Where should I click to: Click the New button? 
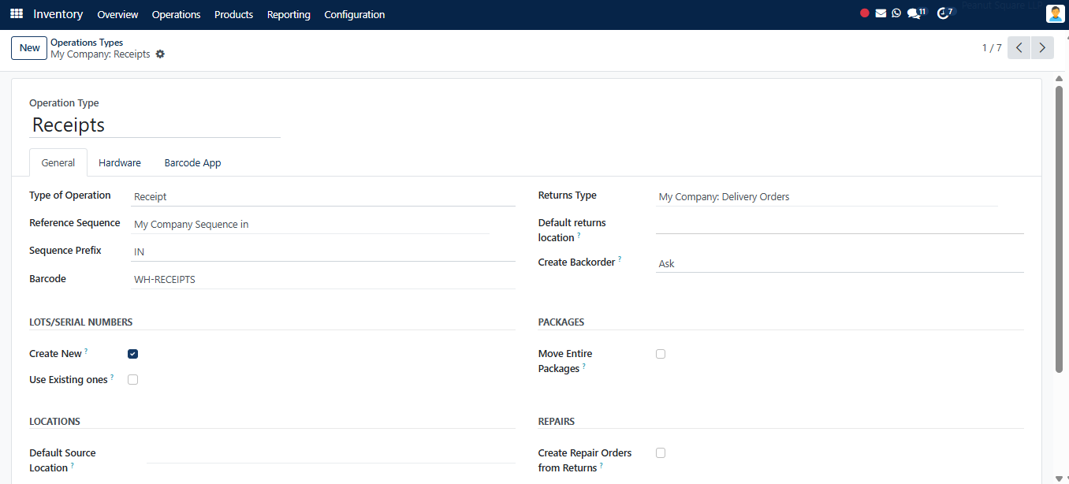click(29, 48)
